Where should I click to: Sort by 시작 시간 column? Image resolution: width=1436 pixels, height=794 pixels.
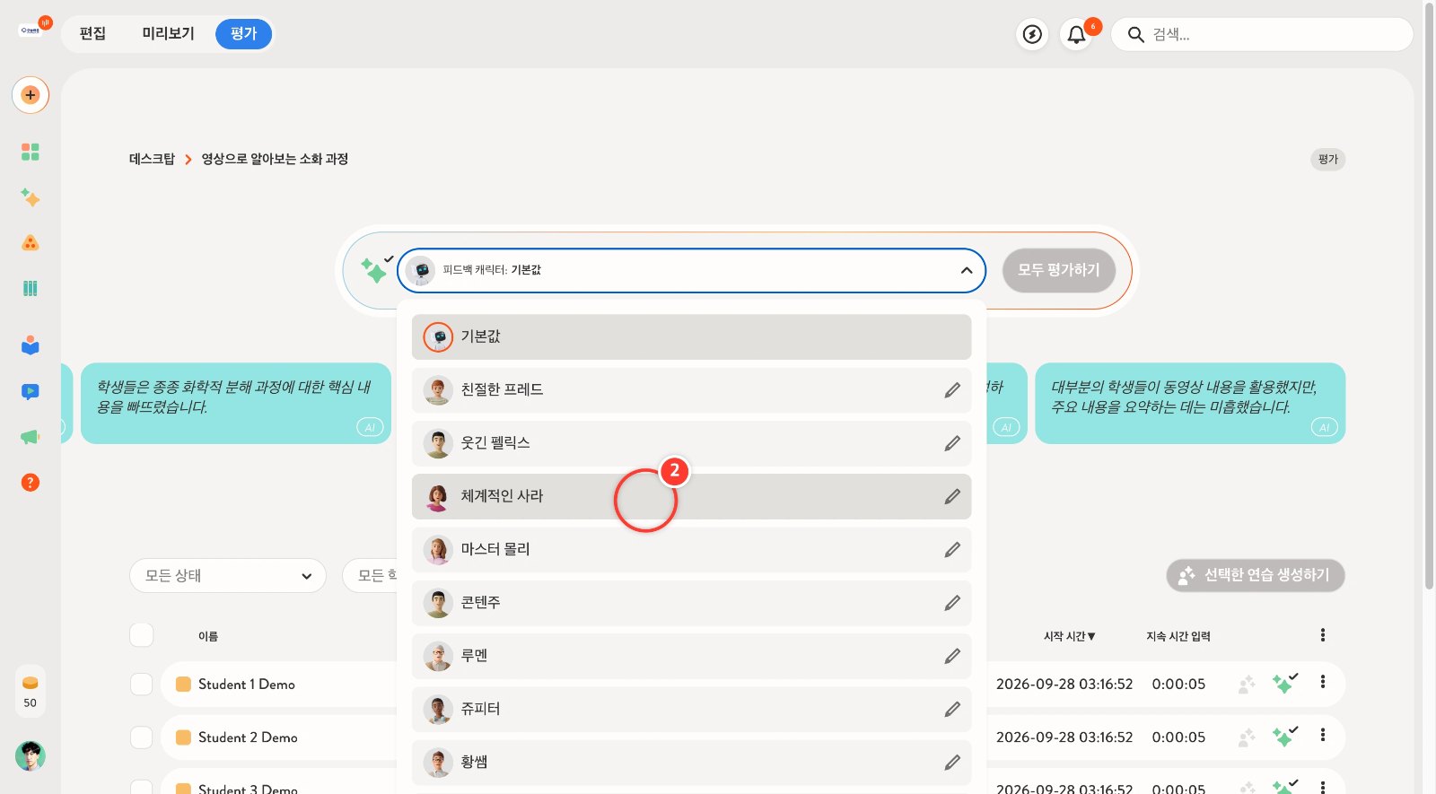(1069, 636)
